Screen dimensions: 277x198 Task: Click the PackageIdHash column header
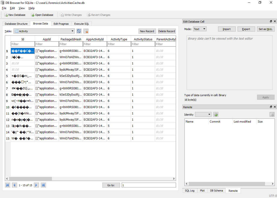[x=71, y=39]
